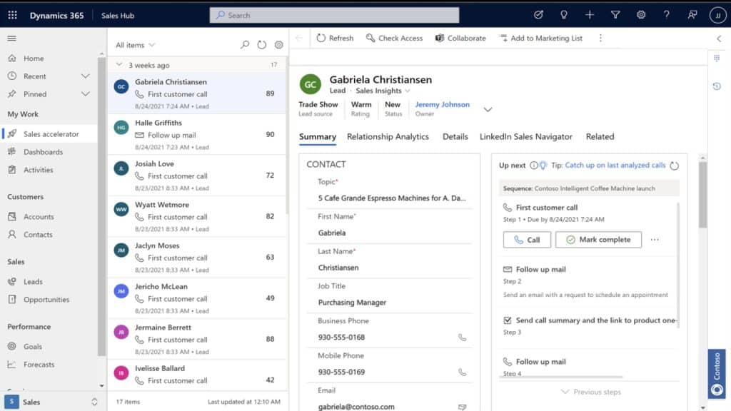Refresh the work item list

point(263,44)
